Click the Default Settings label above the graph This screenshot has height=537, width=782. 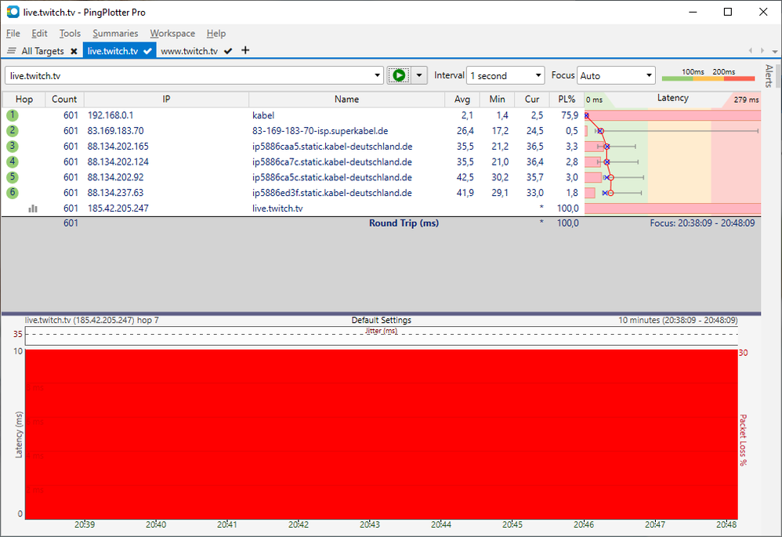[x=382, y=320]
